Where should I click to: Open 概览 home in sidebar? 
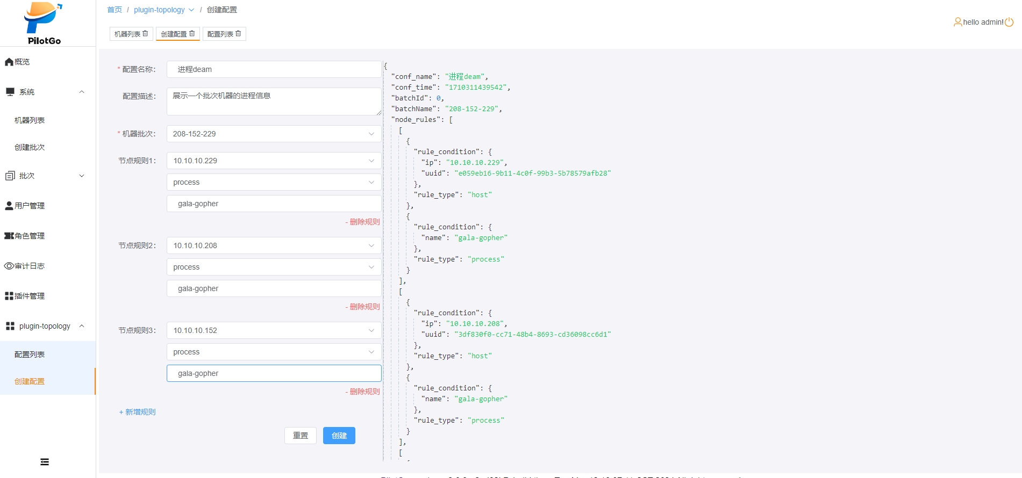coord(22,62)
